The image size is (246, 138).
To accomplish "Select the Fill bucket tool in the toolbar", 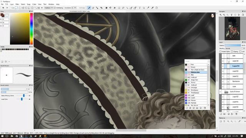I will (110, 8).
